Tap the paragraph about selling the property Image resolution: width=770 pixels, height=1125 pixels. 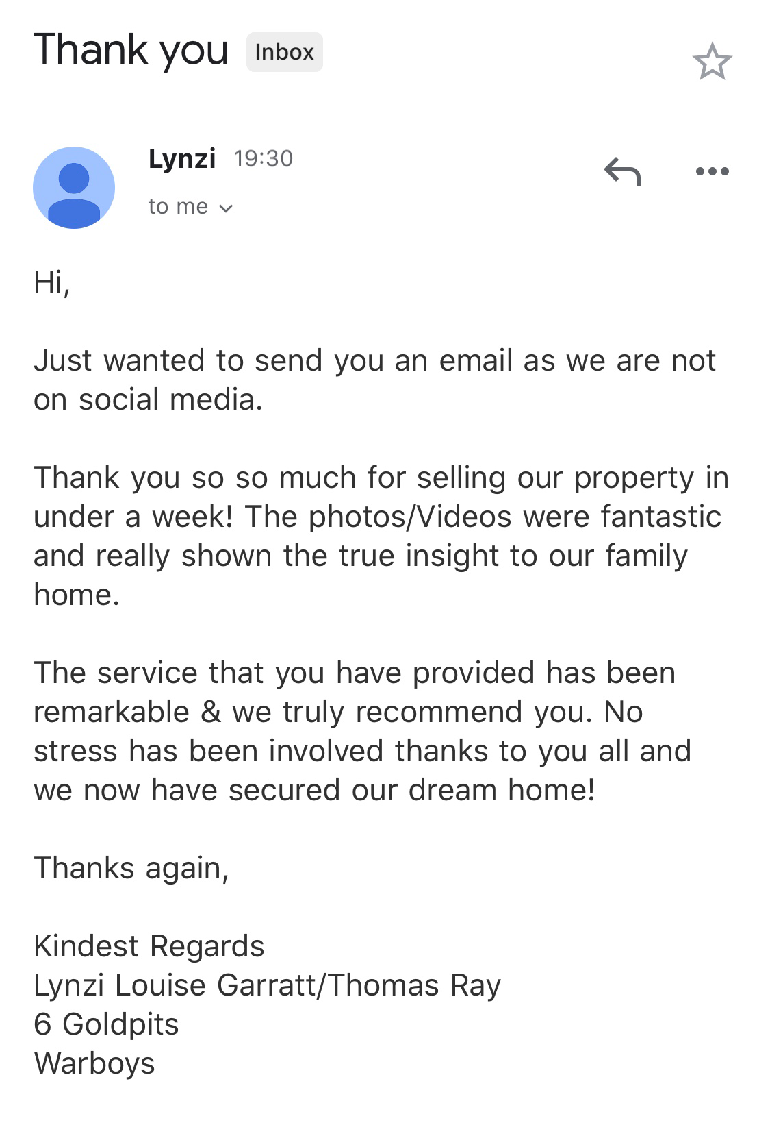click(381, 536)
